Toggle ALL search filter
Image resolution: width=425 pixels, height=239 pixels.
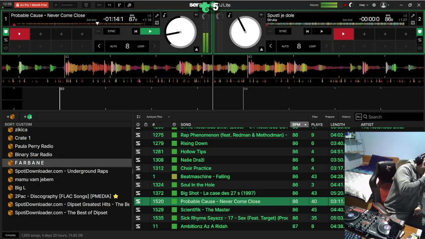359,117
